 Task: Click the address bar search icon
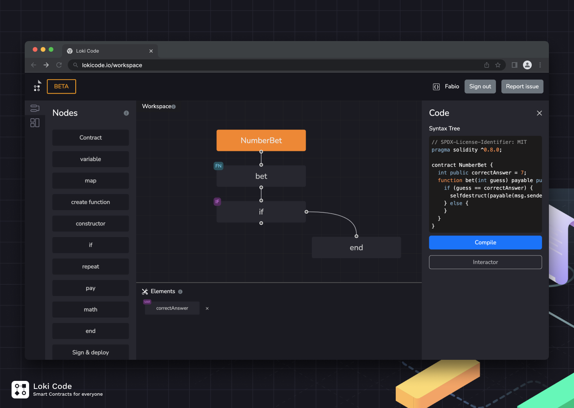pyautogui.click(x=75, y=65)
